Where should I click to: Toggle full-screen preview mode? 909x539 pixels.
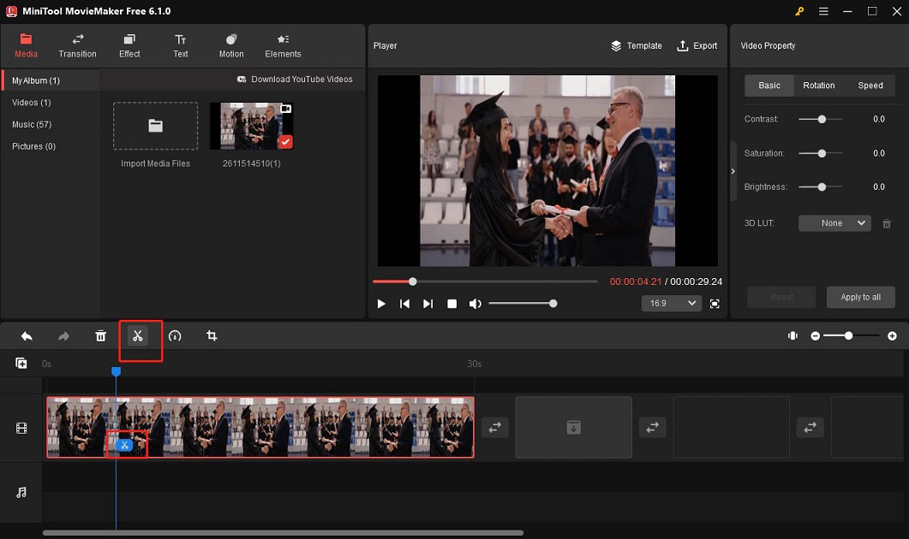[x=715, y=303]
